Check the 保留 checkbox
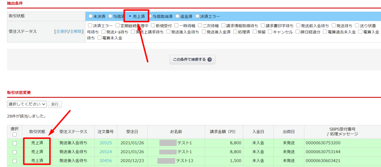 (x=254, y=32)
